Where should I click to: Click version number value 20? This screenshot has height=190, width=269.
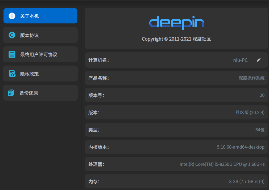click(x=262, y=95)
